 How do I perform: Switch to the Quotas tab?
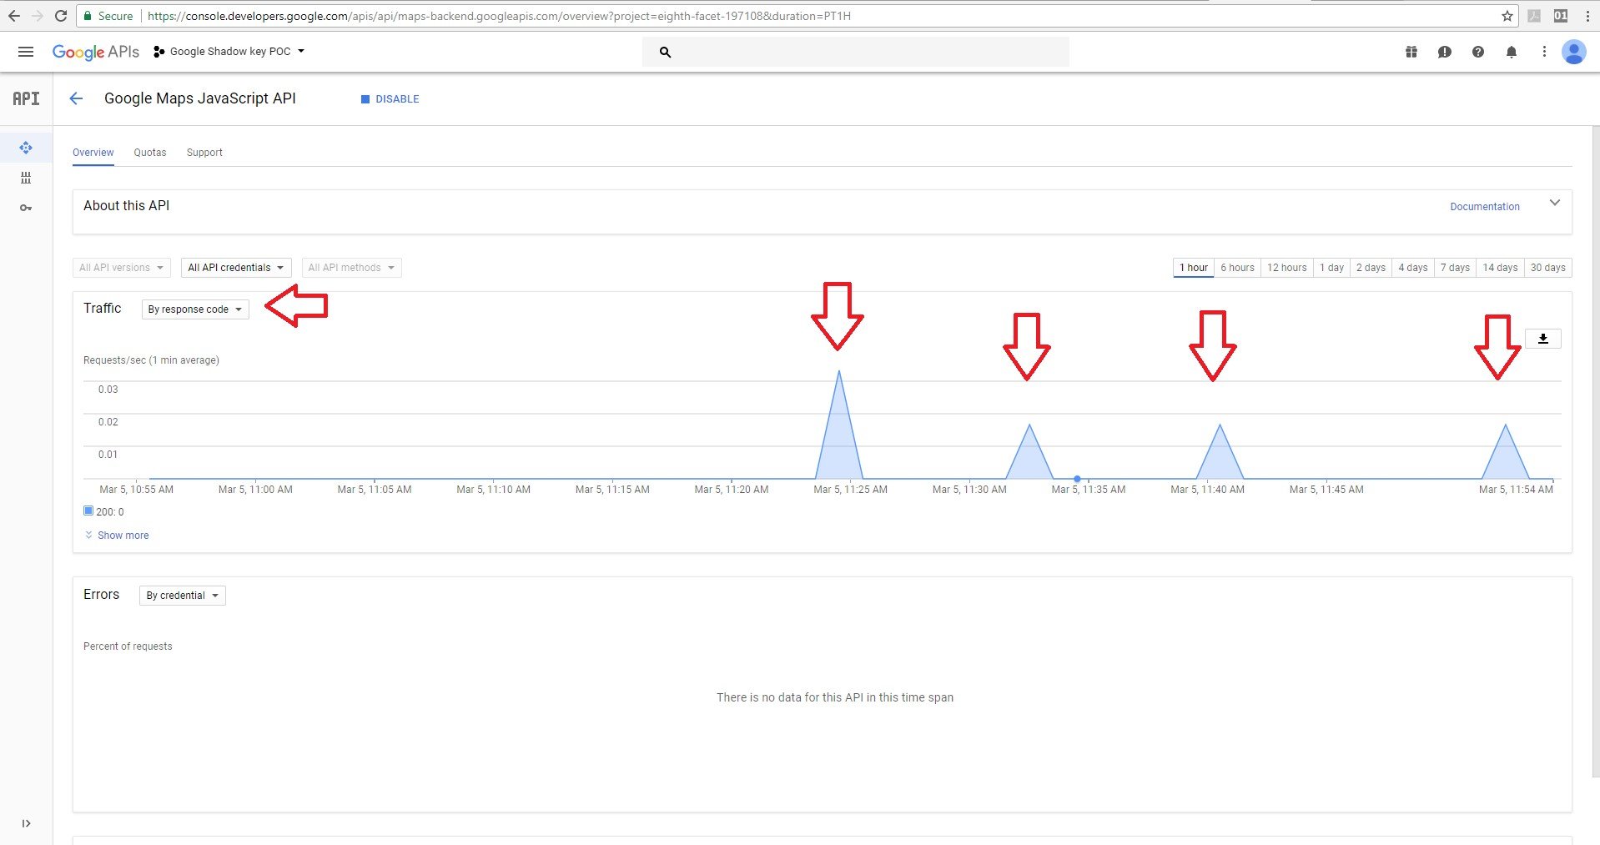point(150,153)
